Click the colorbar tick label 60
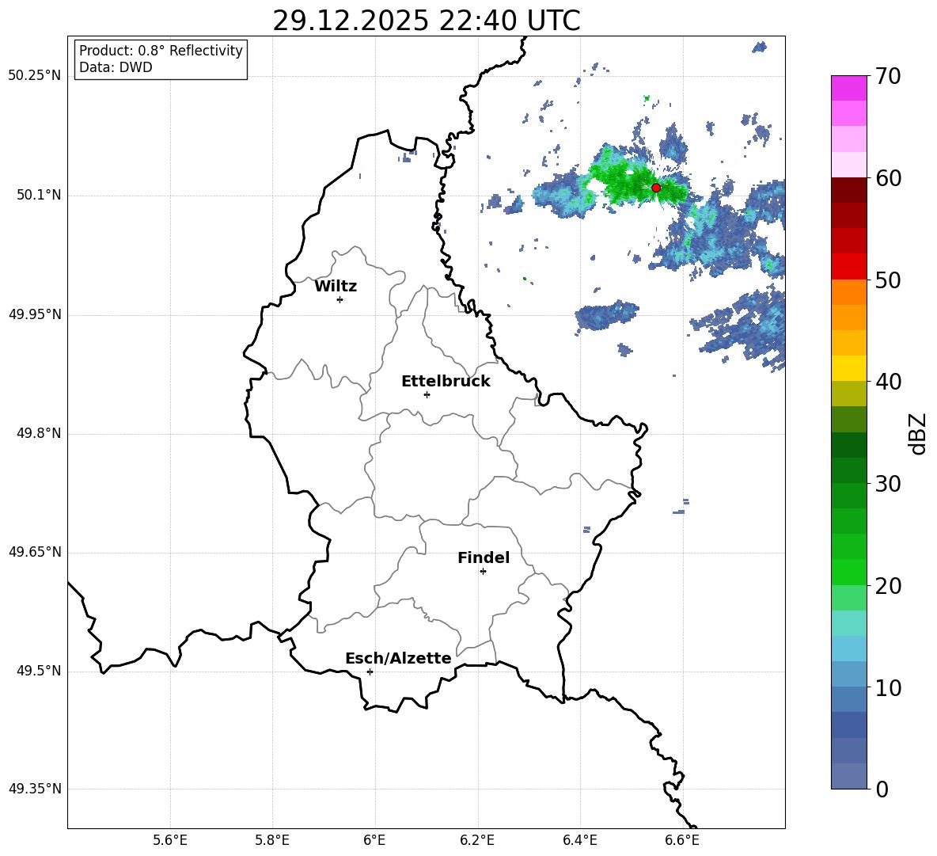 click(x=888, y=178)
